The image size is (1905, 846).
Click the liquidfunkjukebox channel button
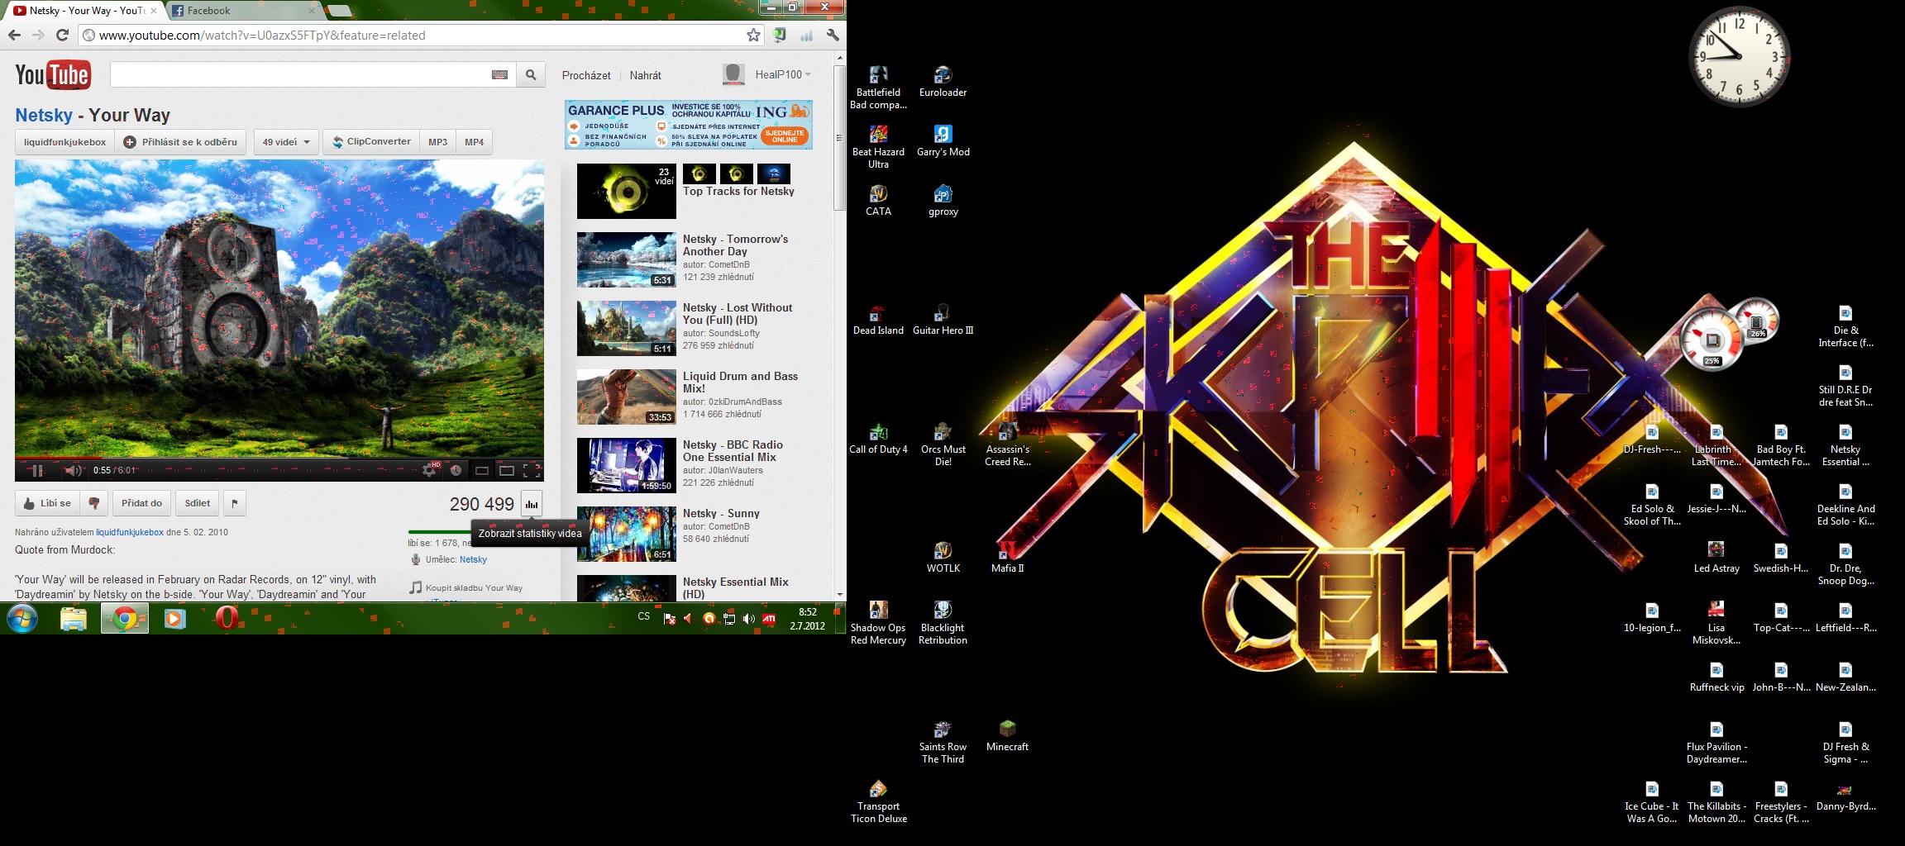click(x=64, y=142)
